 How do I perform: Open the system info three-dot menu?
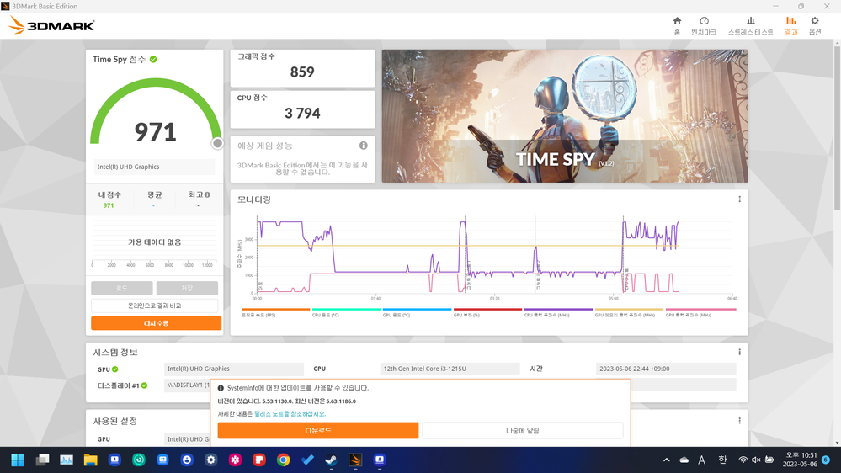[740, 353]
